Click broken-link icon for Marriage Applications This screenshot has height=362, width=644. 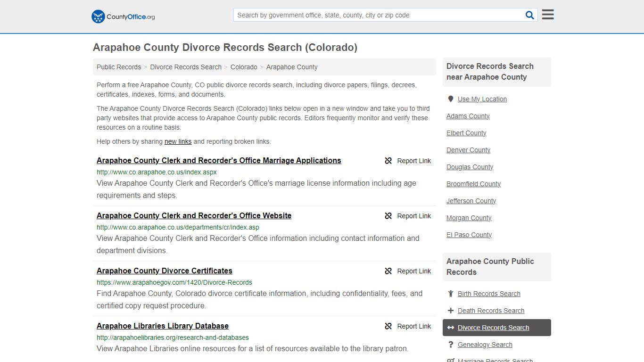coord(388,161)
